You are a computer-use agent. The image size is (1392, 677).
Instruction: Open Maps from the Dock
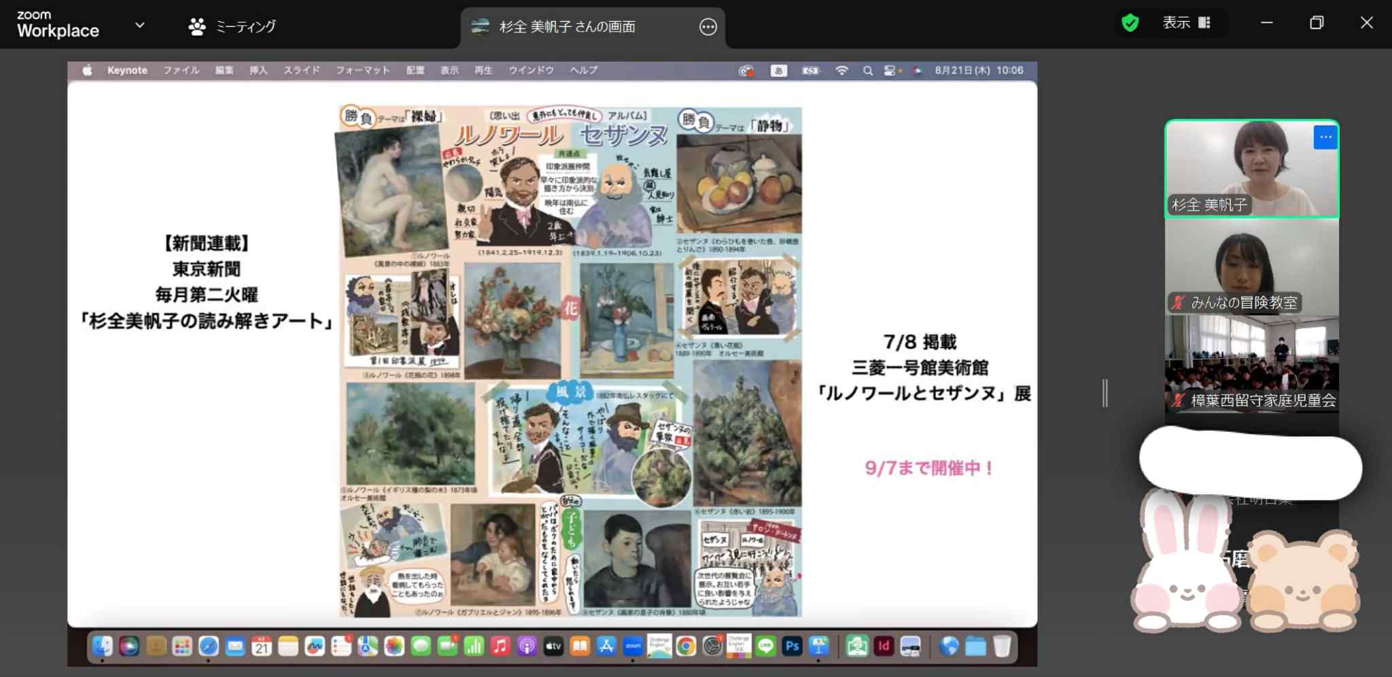[367, 646]
